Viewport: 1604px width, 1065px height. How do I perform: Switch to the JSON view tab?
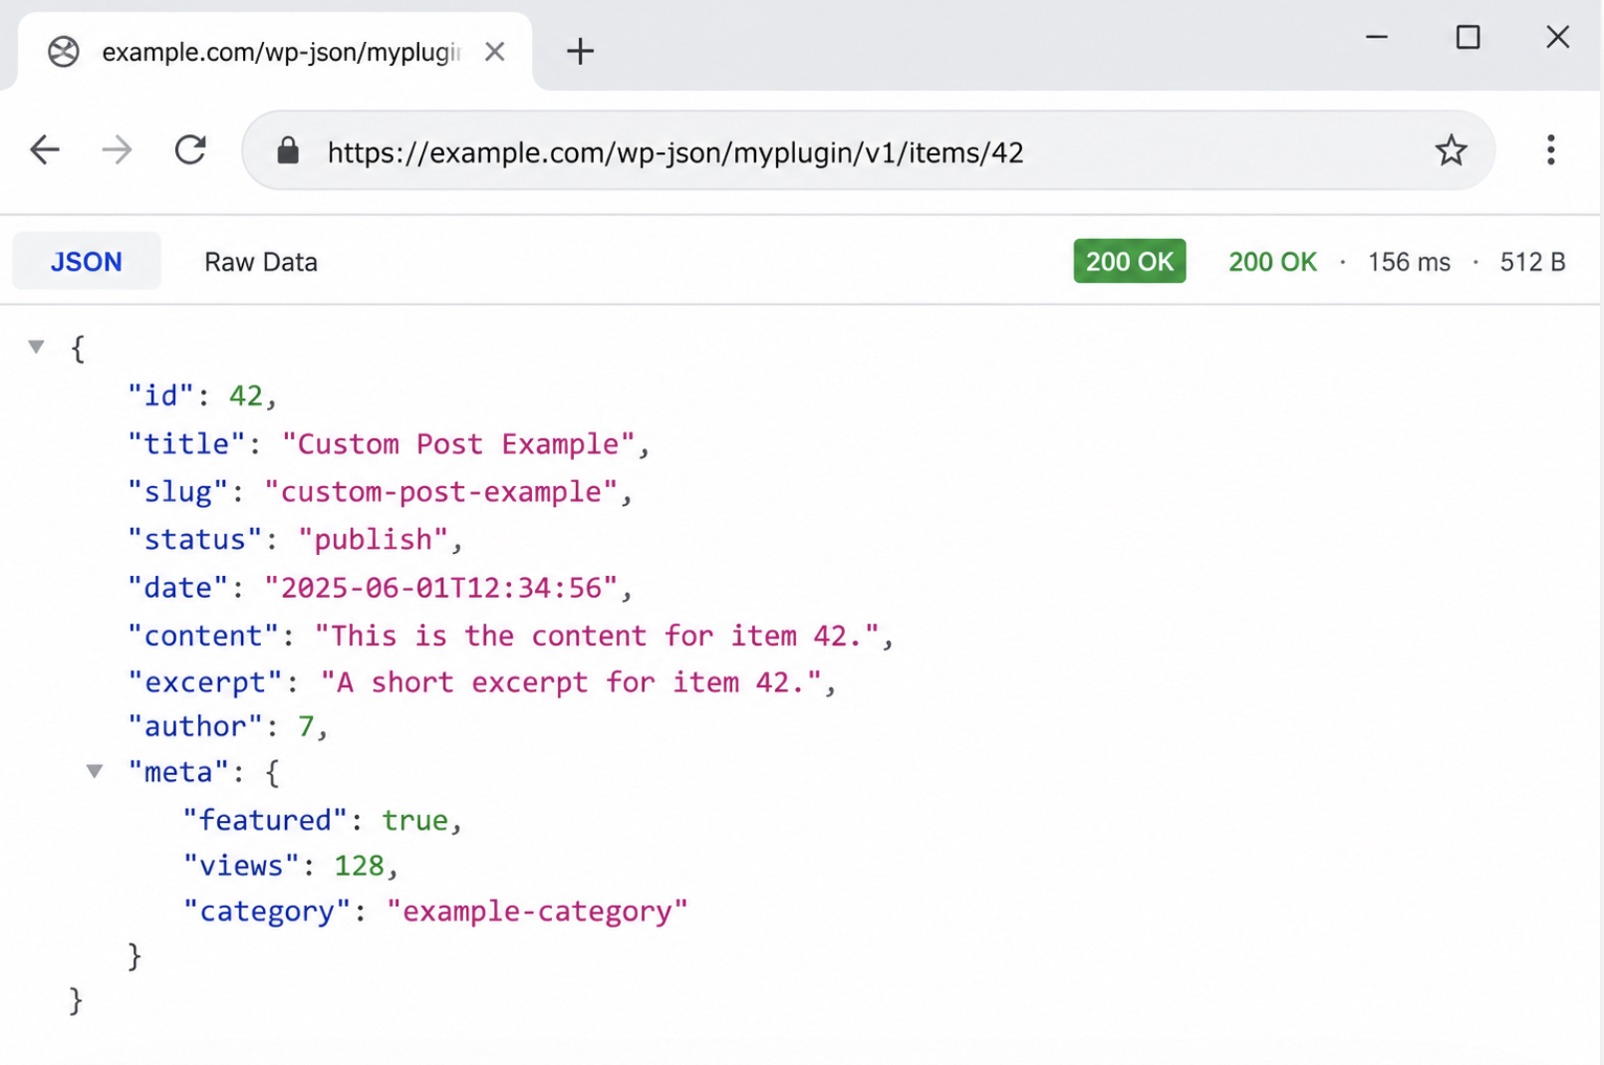87,261
